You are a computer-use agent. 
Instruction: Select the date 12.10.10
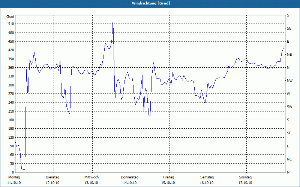(x=52, y=183)
